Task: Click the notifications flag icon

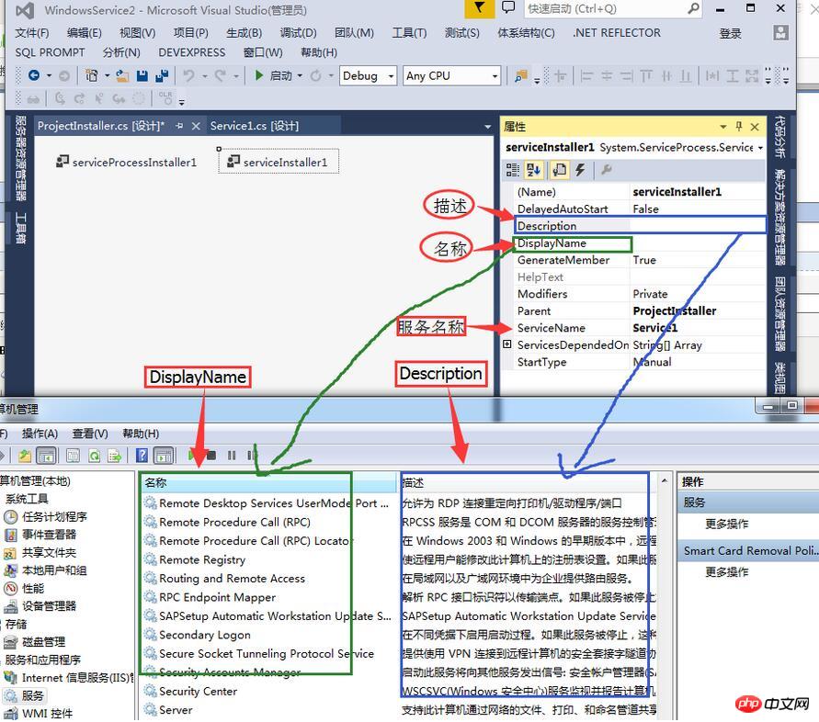Action: 479,8
